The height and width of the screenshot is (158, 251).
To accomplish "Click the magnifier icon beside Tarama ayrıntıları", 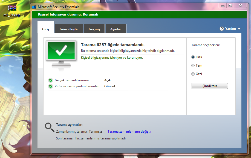I will pyautogui.click(x=50, y=127).
